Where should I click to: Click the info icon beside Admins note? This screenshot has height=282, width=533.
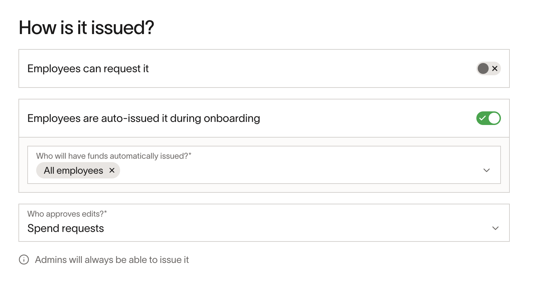[x=24, y=260]
